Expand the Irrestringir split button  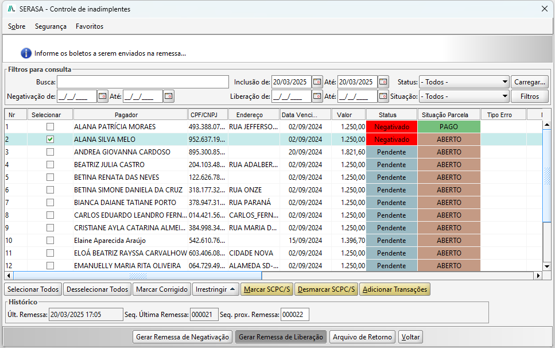click(x=215, y=289)
